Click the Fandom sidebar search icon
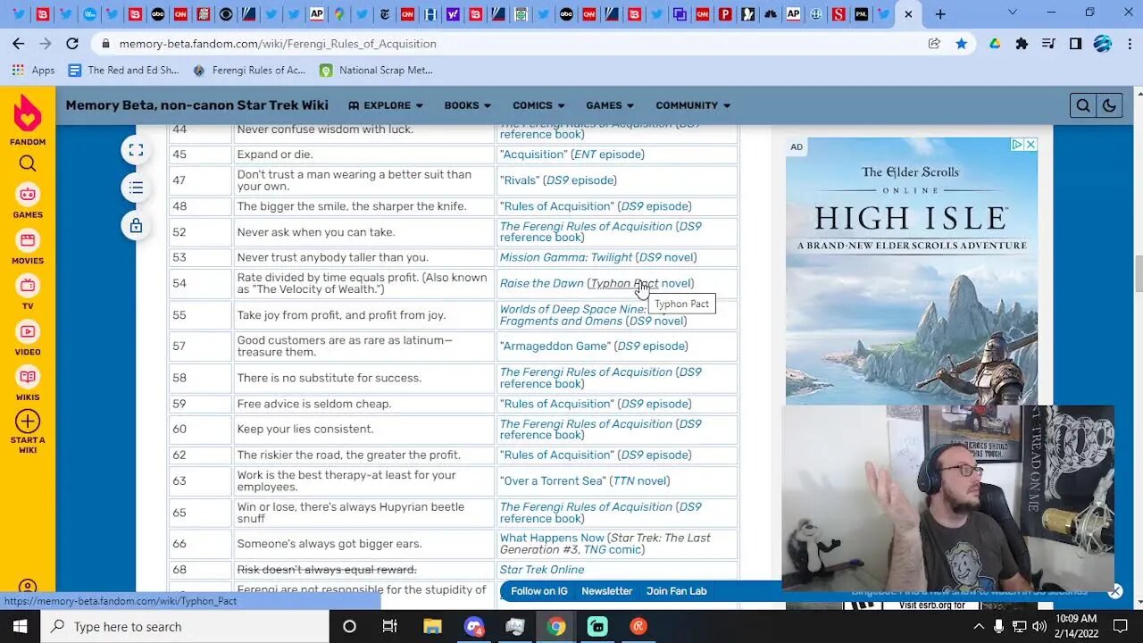Image resolution: width=1143 pixels, height=643 pixels. [x=28, y=163]
